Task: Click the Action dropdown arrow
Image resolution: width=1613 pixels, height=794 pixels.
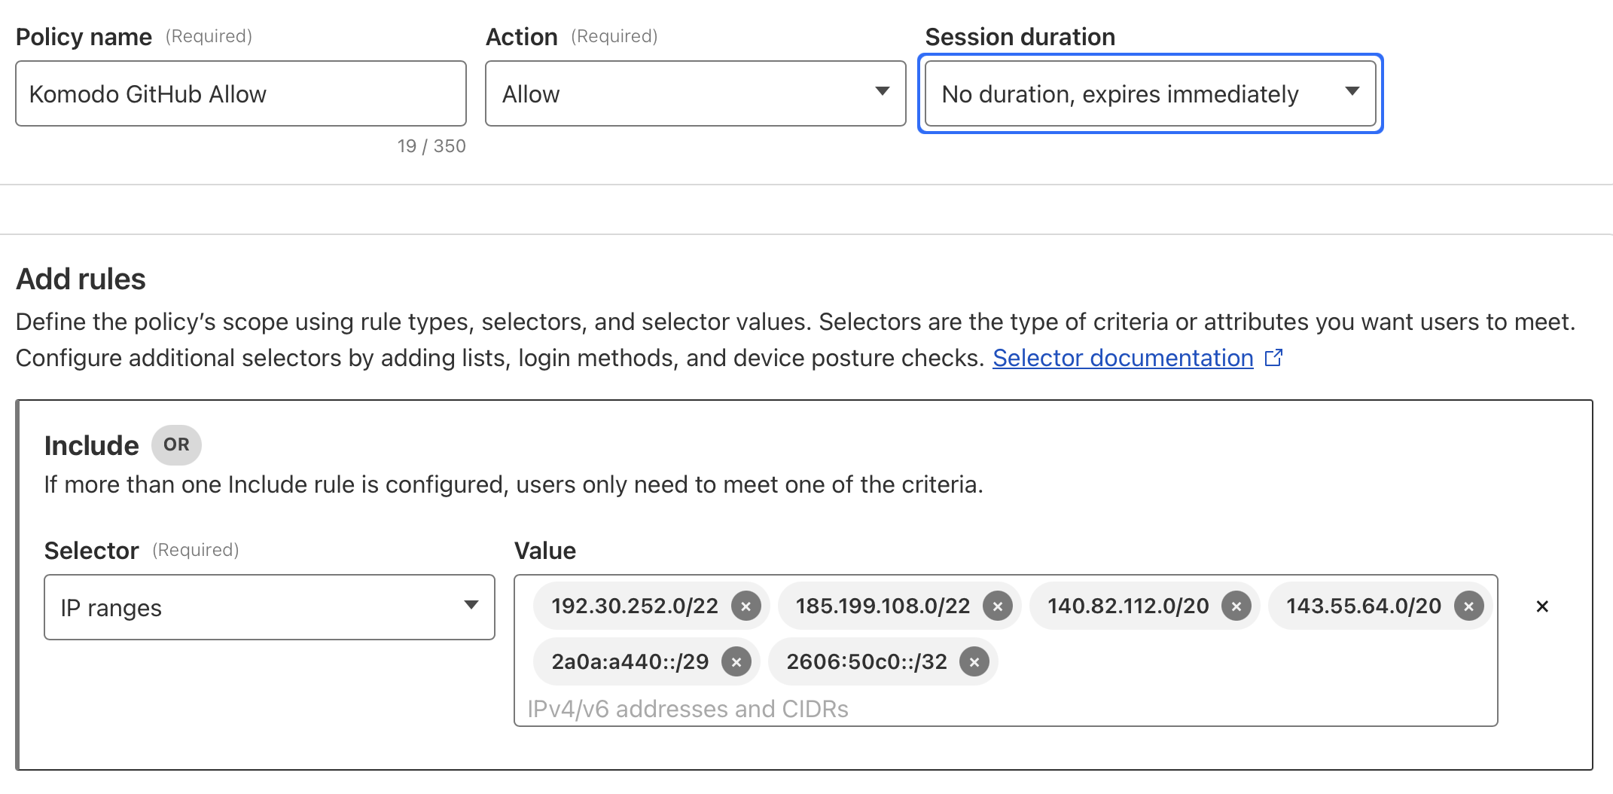Action: coord(882,92)
